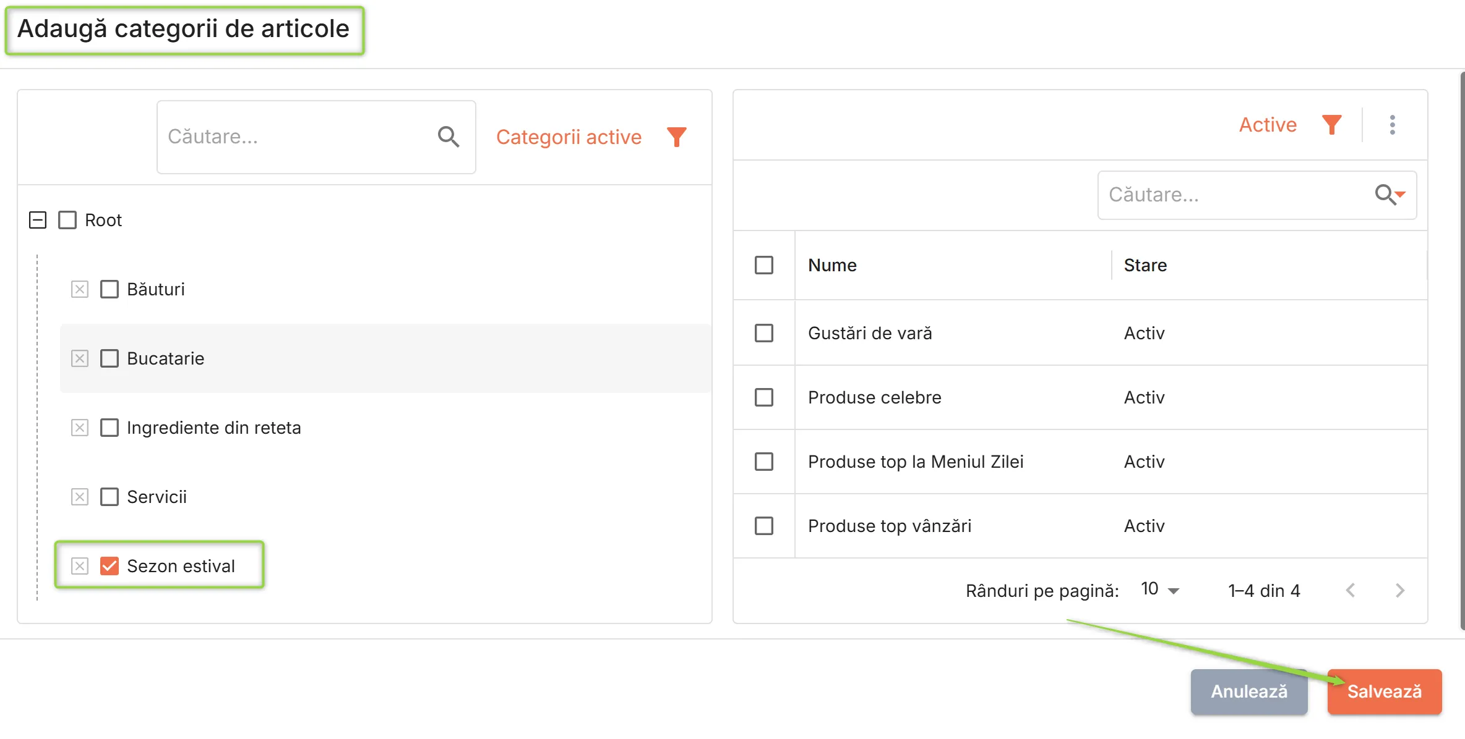This screenshot has height=739, width=1465.
Task: Go to the previous page arrow
Action: pos(1351,591)
